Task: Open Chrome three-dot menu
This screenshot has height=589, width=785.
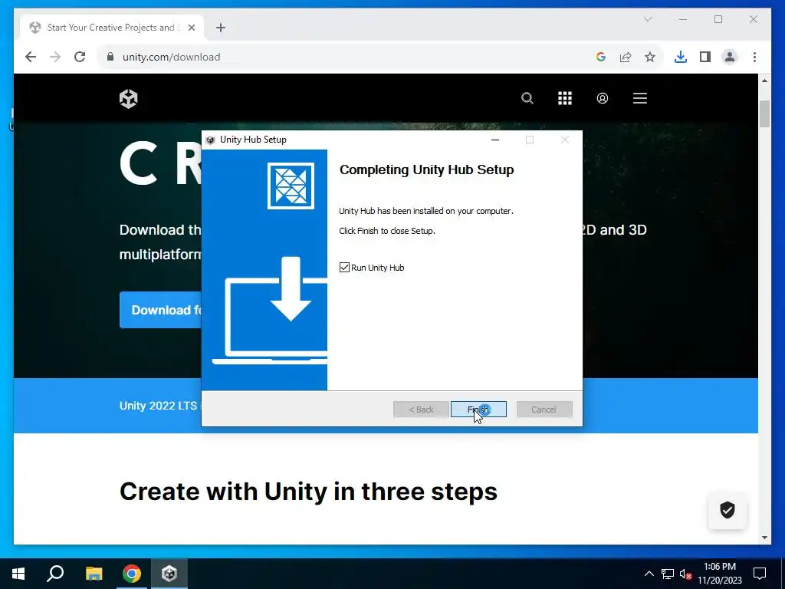Action: (754, 57)
